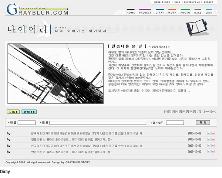
Task: Go to page [2] in pagination
Action: pos(169,112)
